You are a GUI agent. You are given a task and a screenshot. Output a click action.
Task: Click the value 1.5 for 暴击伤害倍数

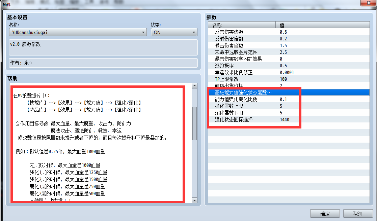click(283, 45)
